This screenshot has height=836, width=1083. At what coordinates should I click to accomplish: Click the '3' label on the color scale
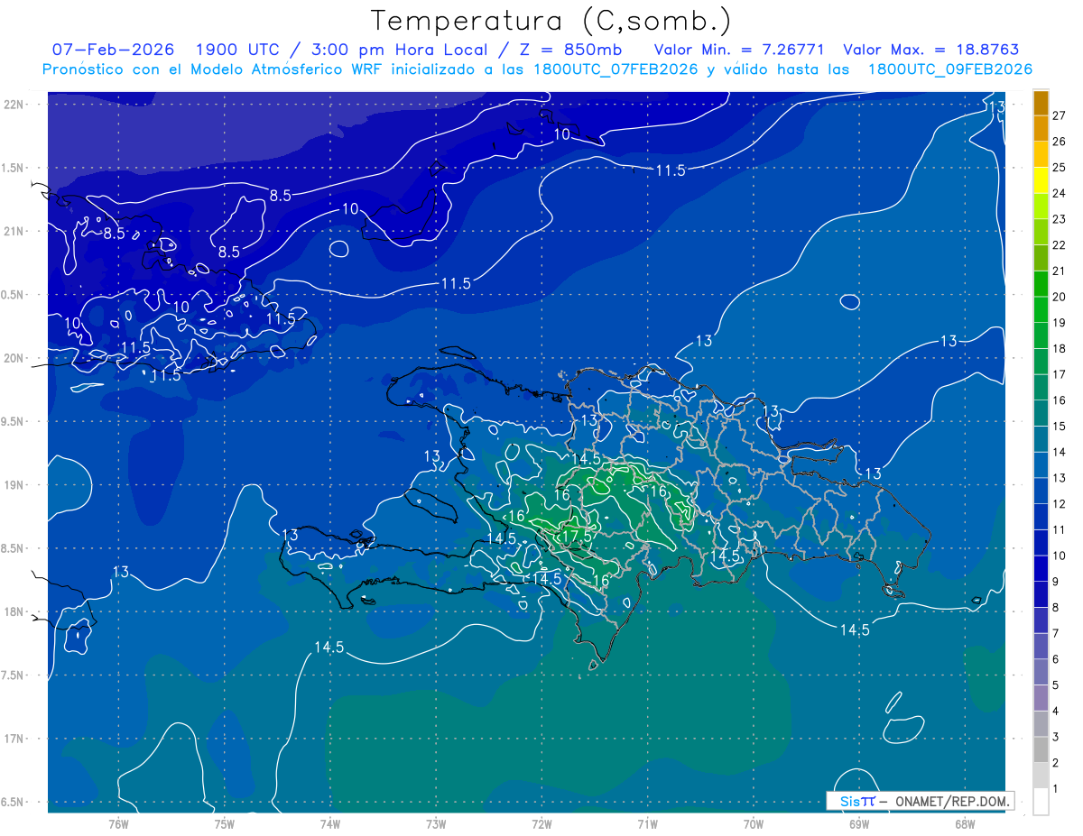pyautogui.click(x=1057, y=737)
